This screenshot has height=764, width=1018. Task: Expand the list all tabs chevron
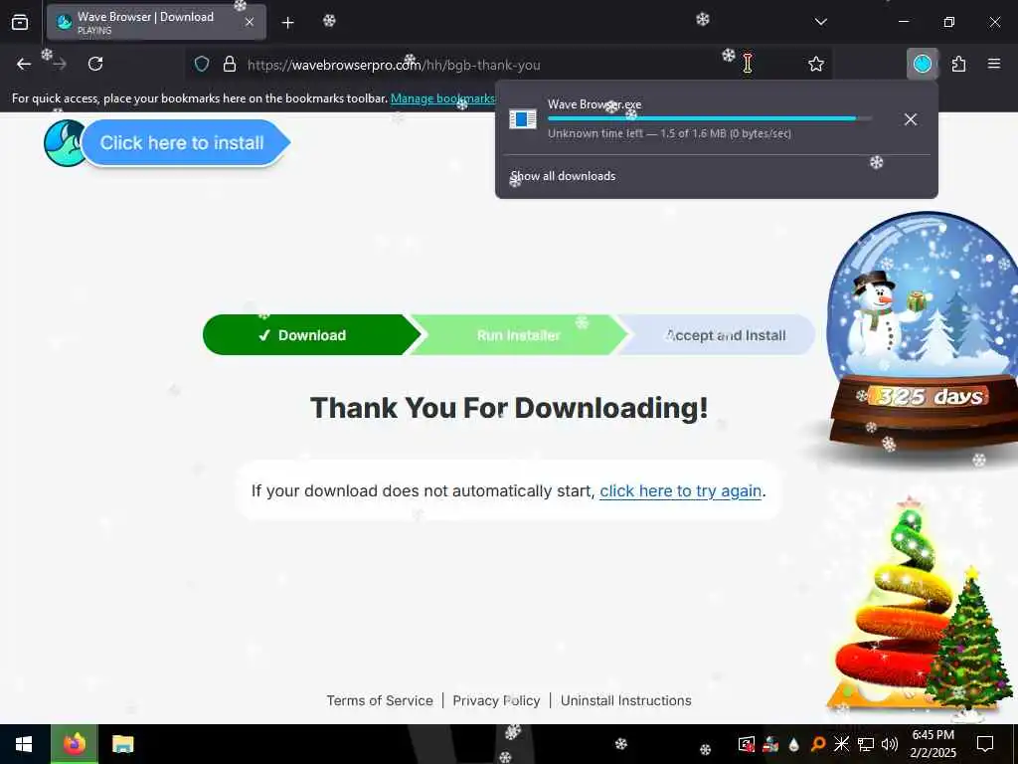pyautogui.click(x=820, y=22)
